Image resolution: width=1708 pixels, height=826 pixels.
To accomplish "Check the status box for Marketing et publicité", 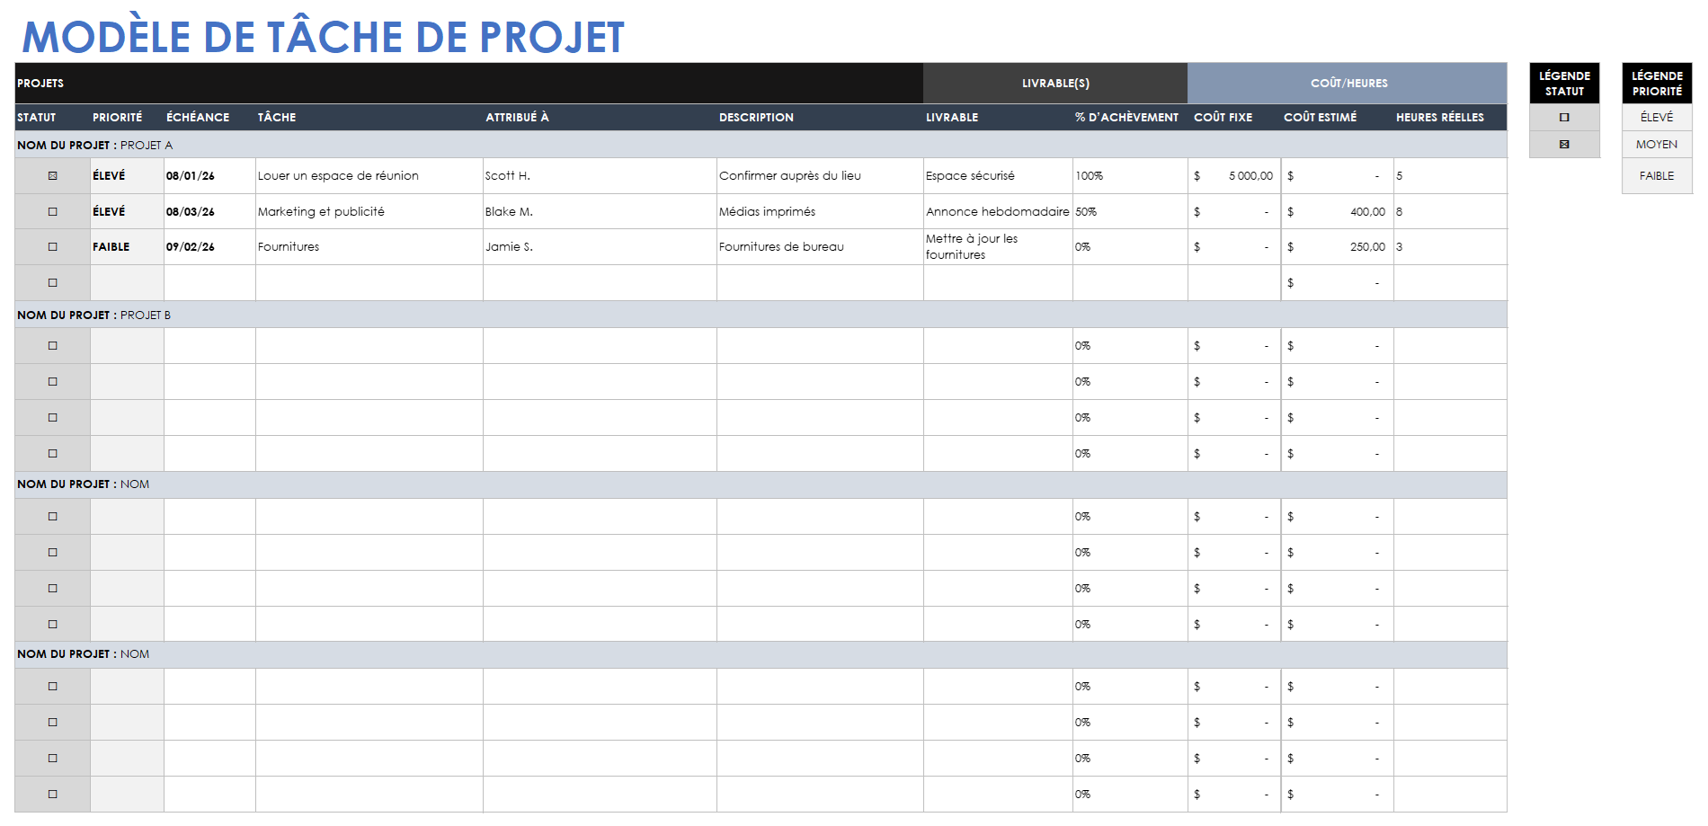I will click(x=52, y=212).
